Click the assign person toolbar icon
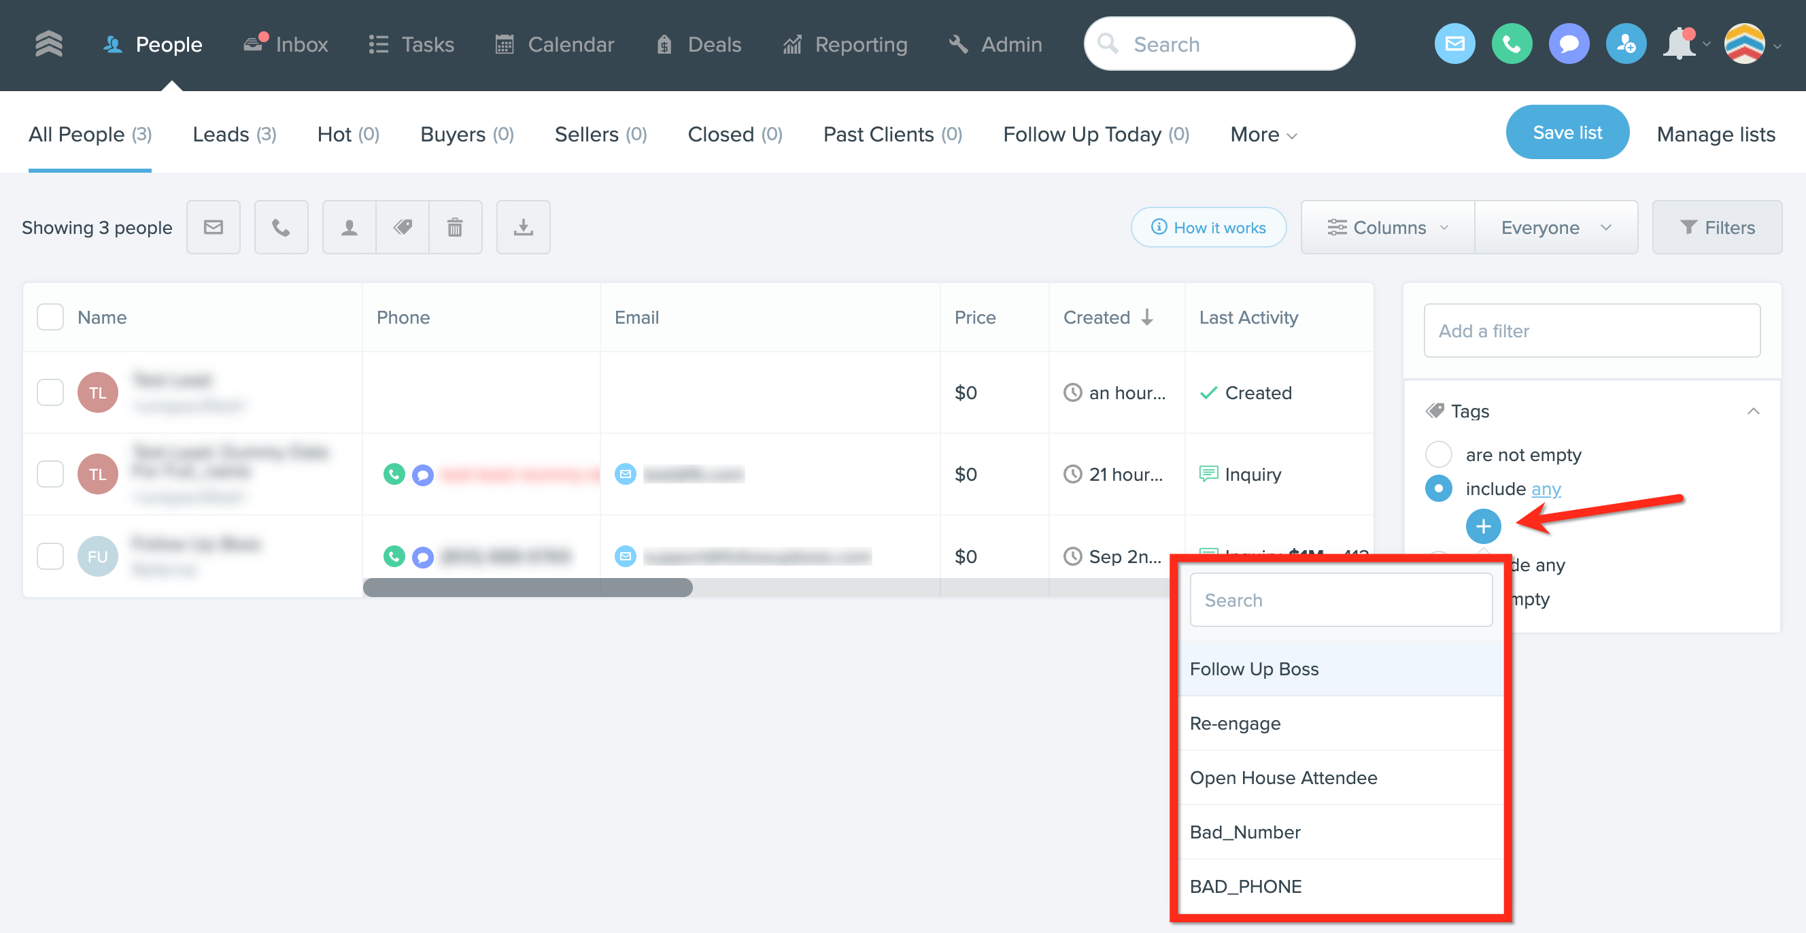This screenshot has height=933, width=1806. point(349,227)
